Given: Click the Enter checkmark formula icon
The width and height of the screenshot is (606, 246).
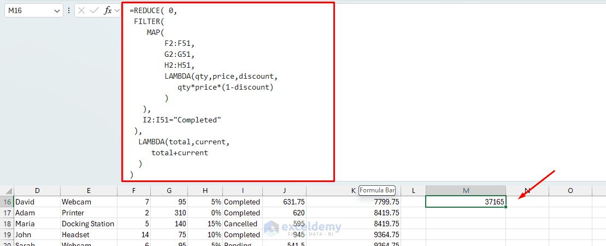Looking at the screenshot, I should 95,11.
